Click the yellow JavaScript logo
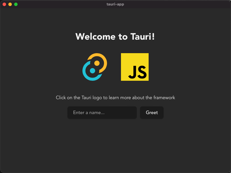231x173 pixels. click(x=135, y=67)
